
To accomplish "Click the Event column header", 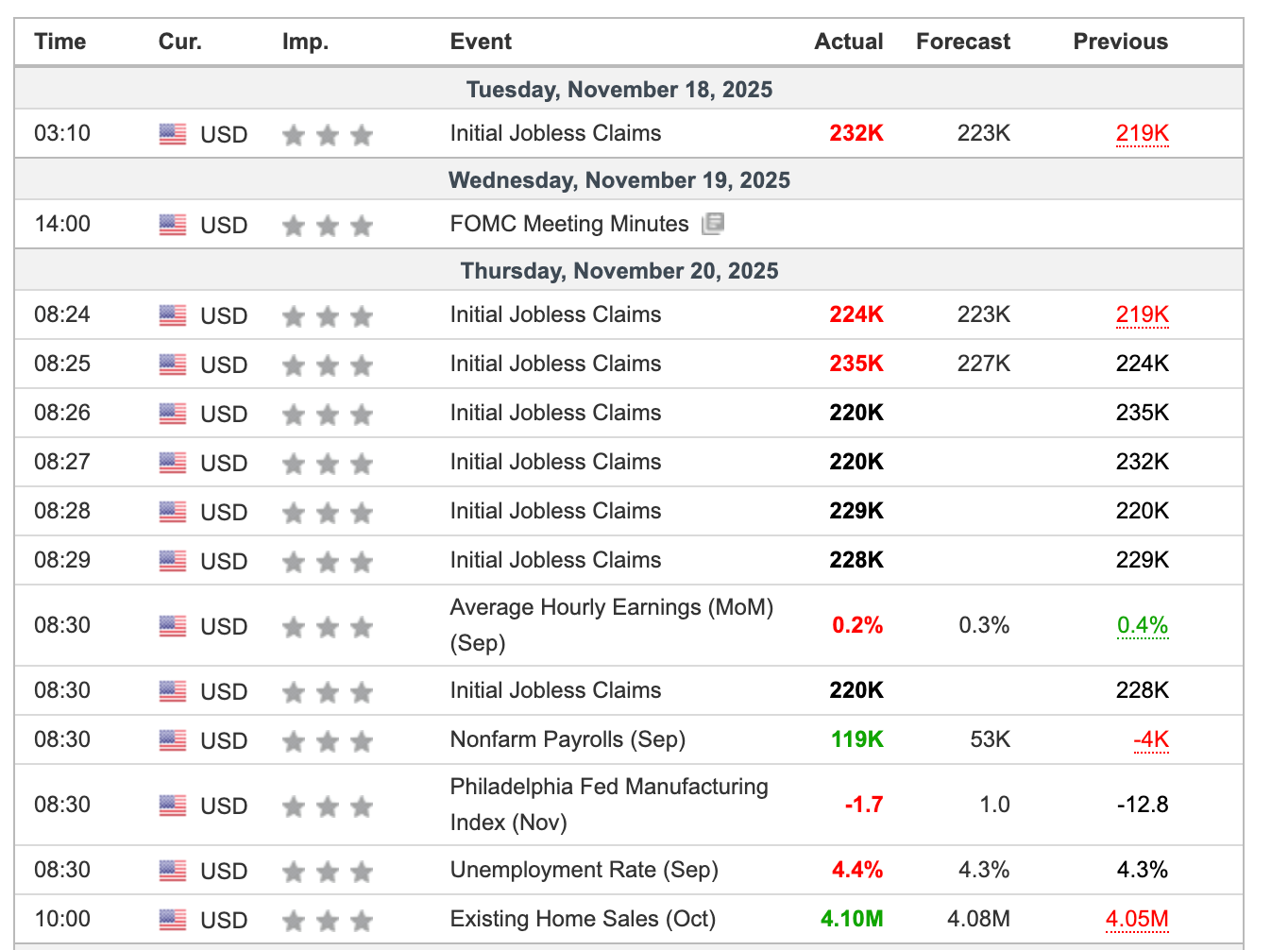I will pos(481,42).
